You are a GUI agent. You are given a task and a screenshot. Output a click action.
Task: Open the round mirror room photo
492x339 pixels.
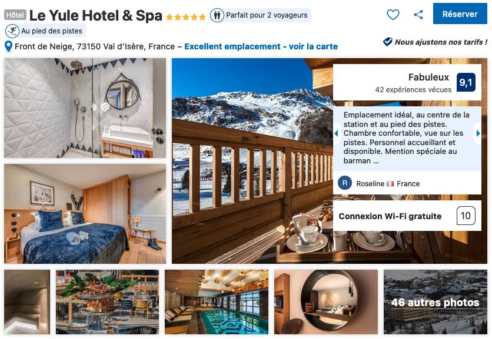pos(326,302)
